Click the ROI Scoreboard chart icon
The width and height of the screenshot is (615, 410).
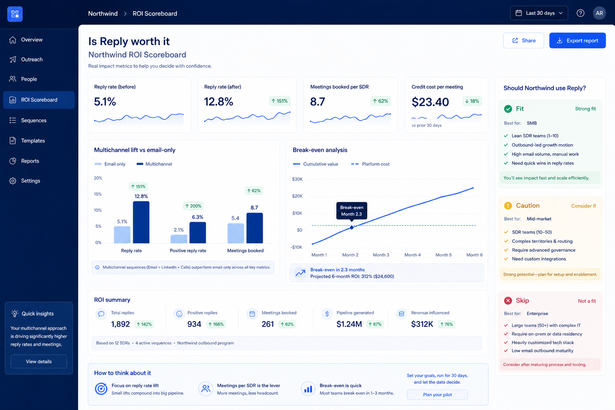coord(13,100)
